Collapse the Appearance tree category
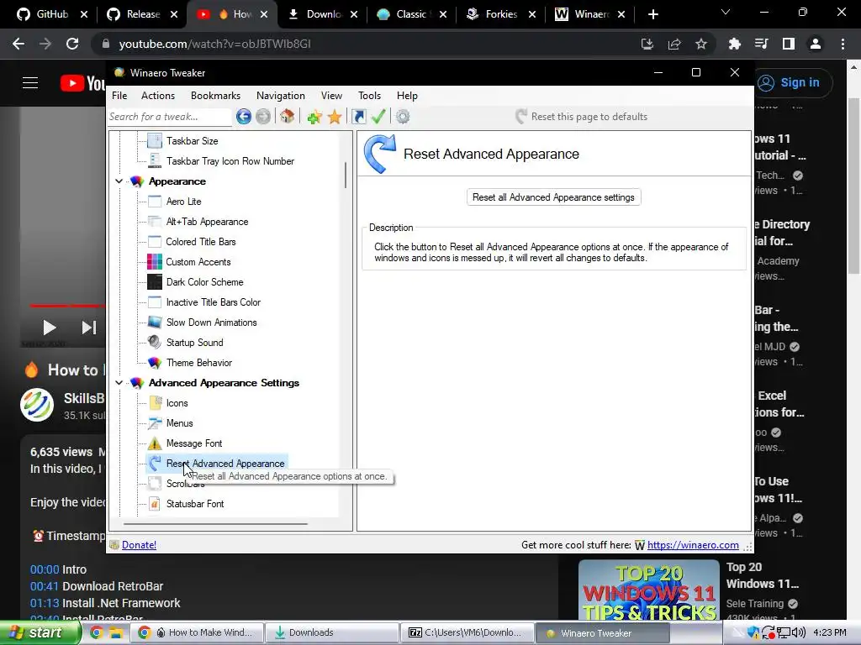This screenshot has height=645, width=861. pyautogui.click(x=119, y=181)
